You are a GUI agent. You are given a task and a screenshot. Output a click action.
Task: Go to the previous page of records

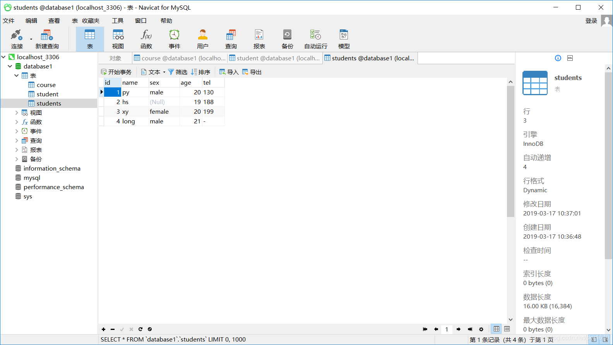(x=436, y=329)
